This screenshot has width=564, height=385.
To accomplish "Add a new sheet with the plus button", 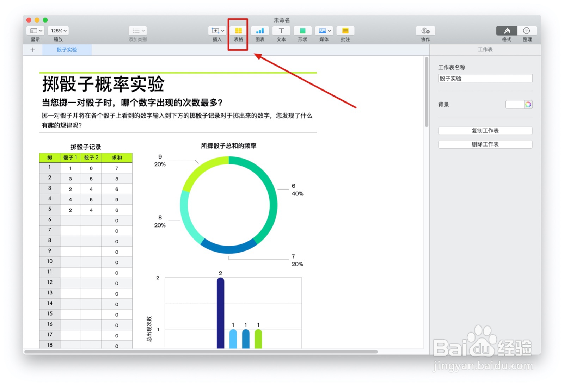I will coord(32,50).
